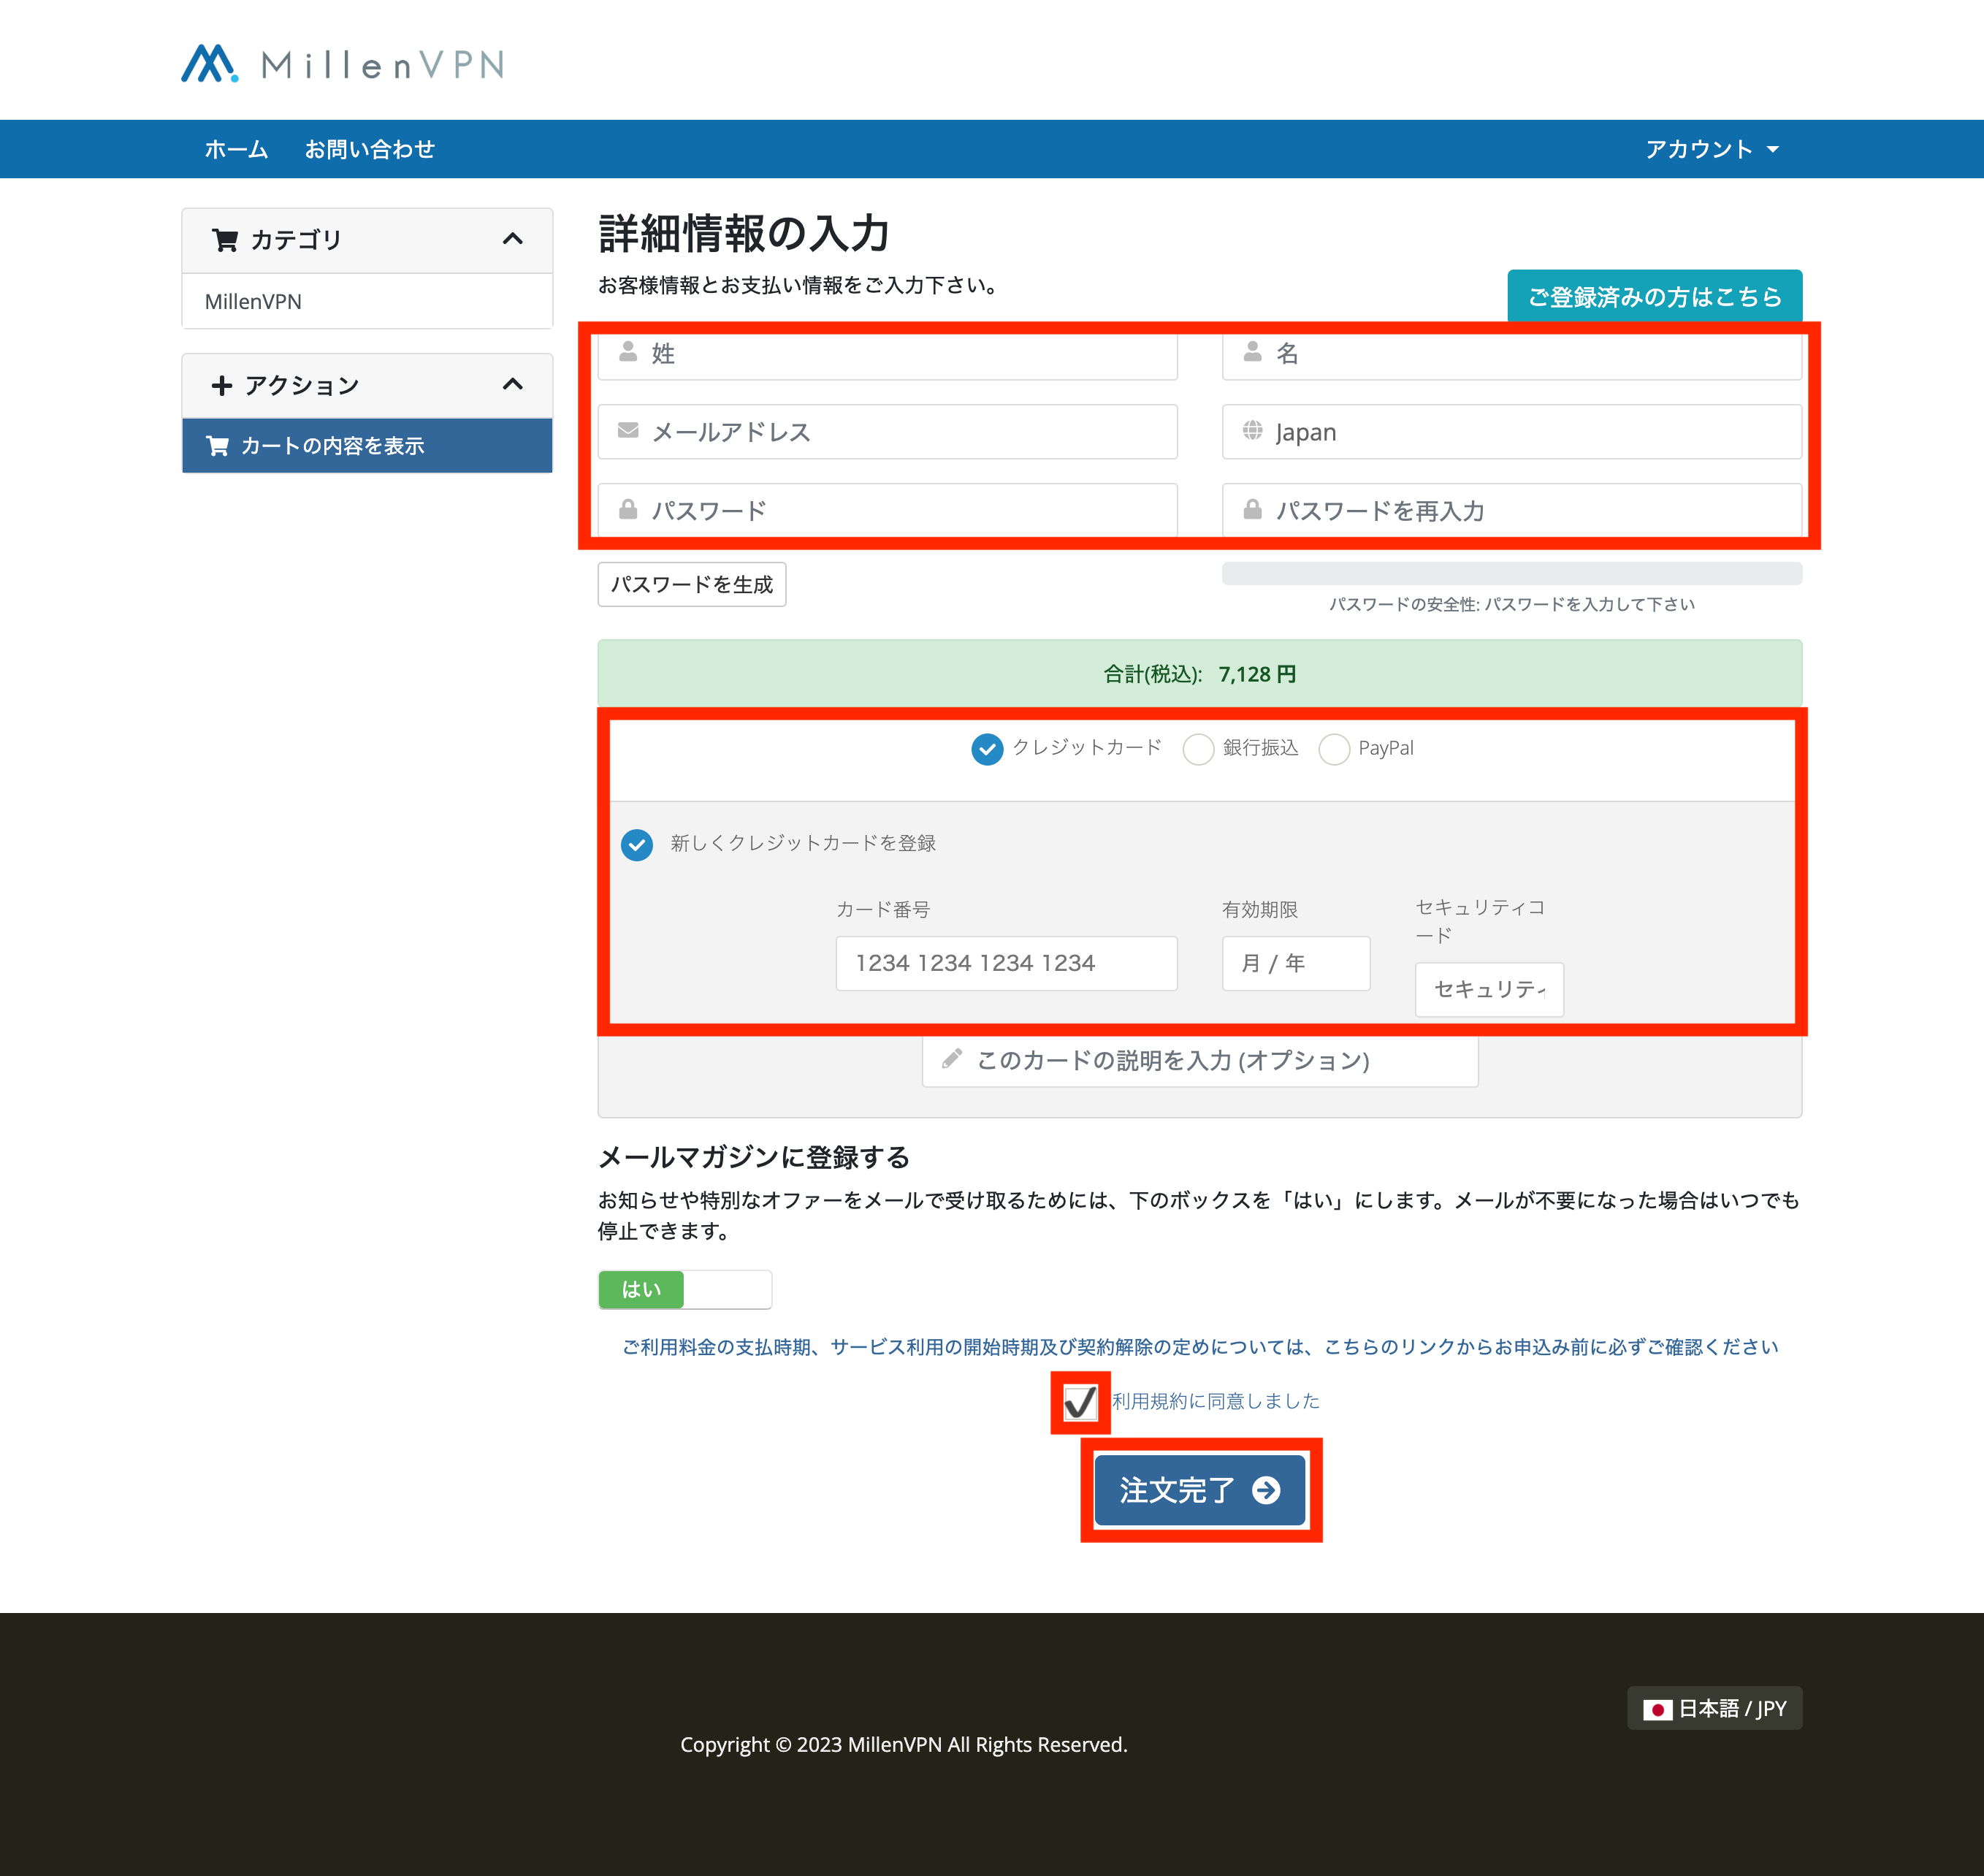Click the pencil icon in card description field

pos(952,1058)
